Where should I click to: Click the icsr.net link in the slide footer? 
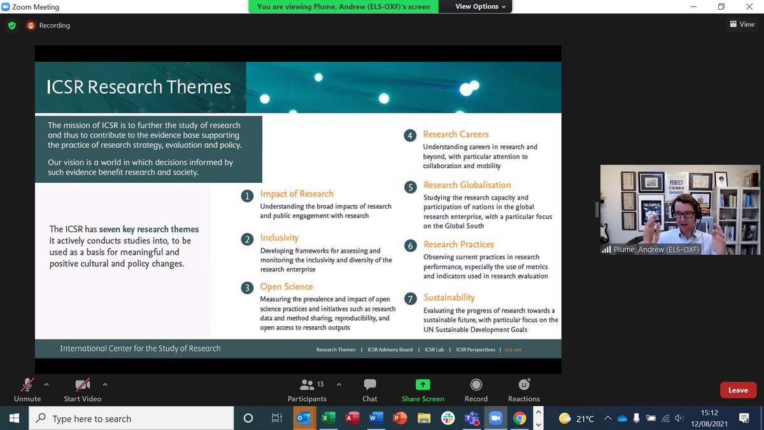513,350
